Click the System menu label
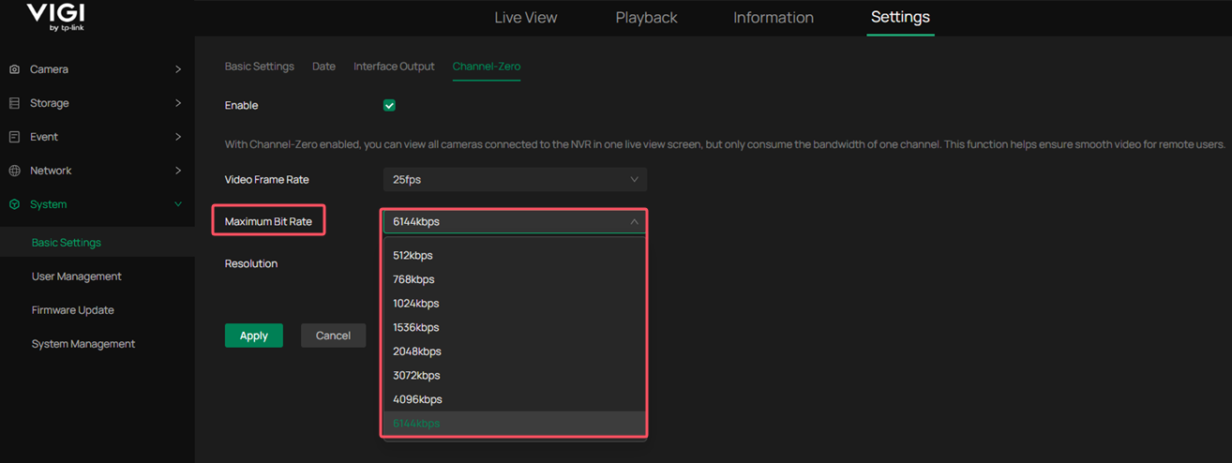The image size is (1232, 463). pyautogui.click(x=49, y=204)
